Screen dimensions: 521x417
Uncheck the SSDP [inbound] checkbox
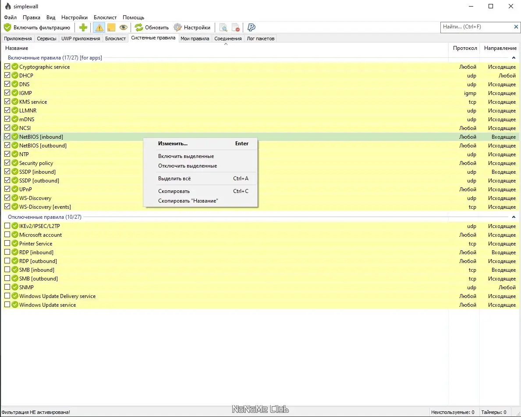[x=7, y=172]
